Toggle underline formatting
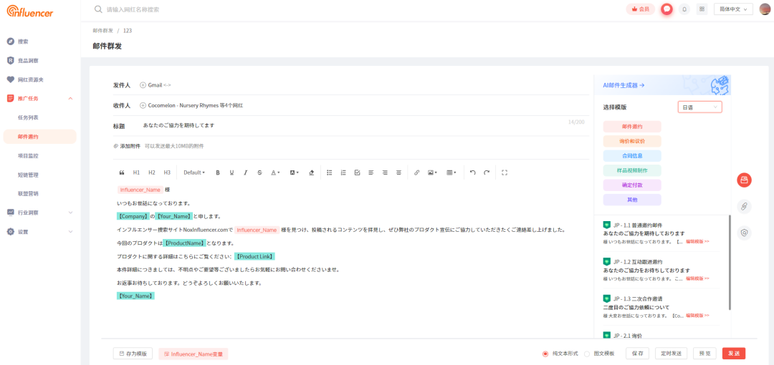This screenshot has height=365, width=774. (x=231, y=172)
